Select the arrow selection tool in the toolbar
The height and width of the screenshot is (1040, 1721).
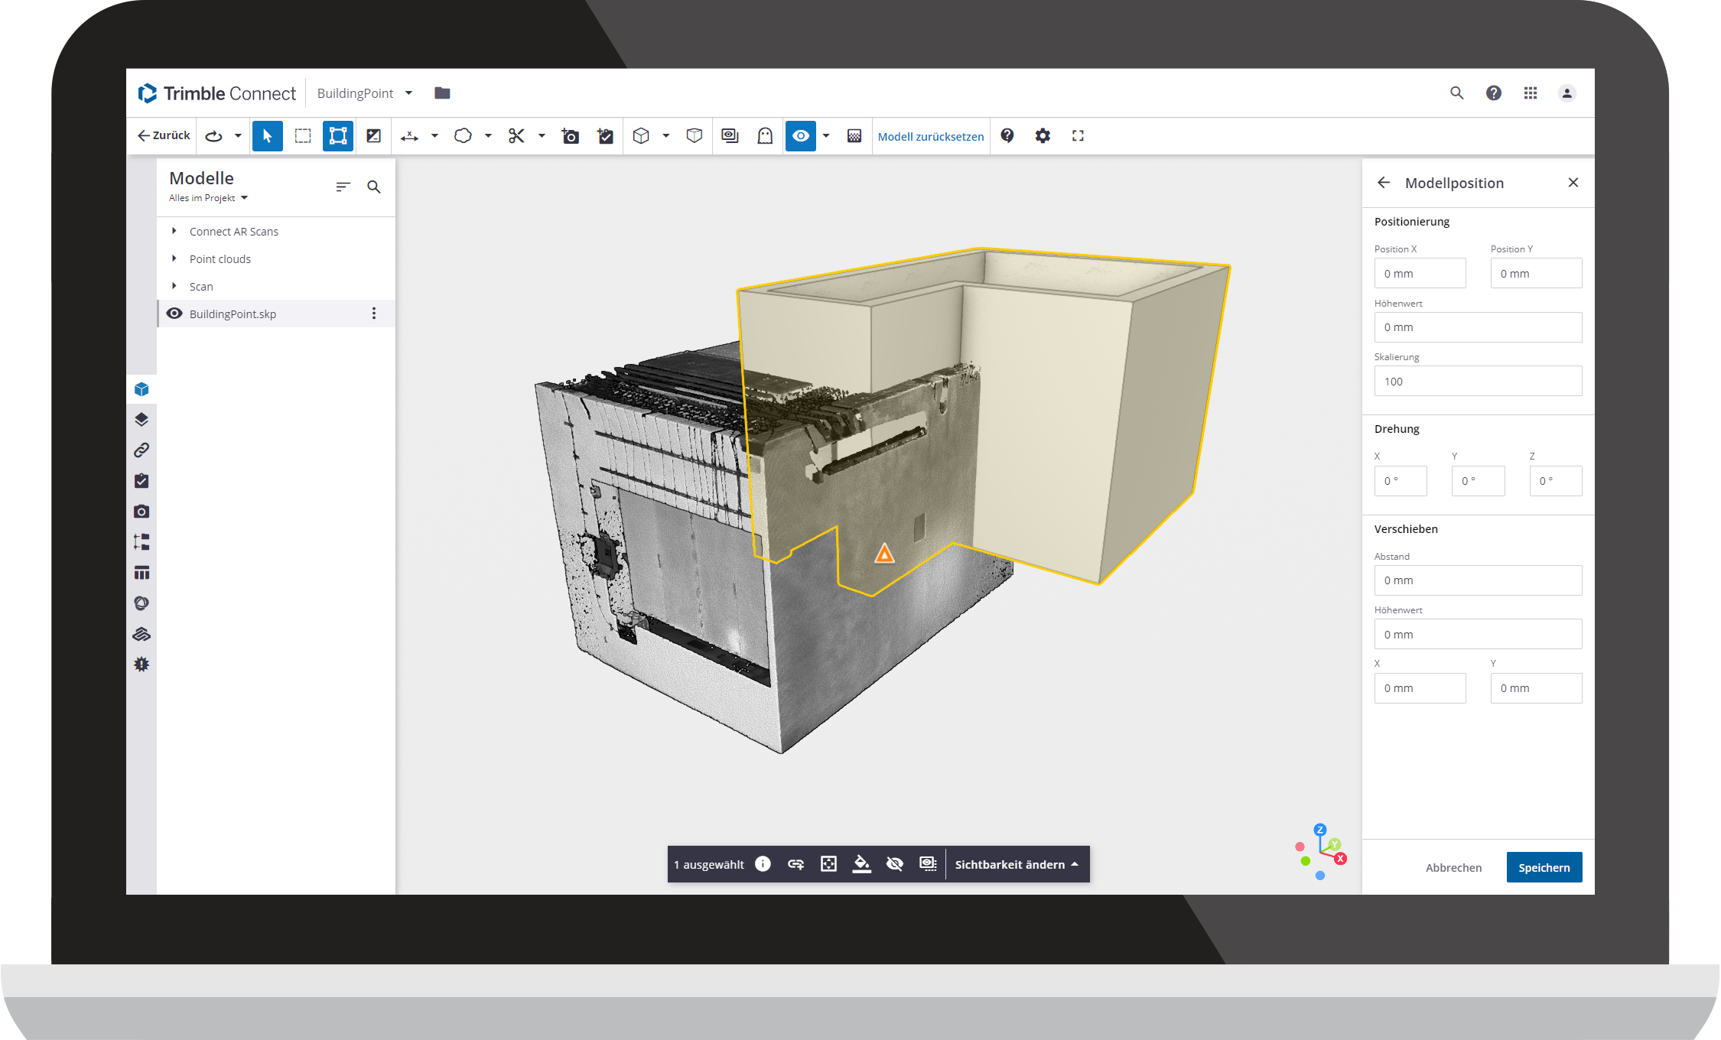(268, 135)
